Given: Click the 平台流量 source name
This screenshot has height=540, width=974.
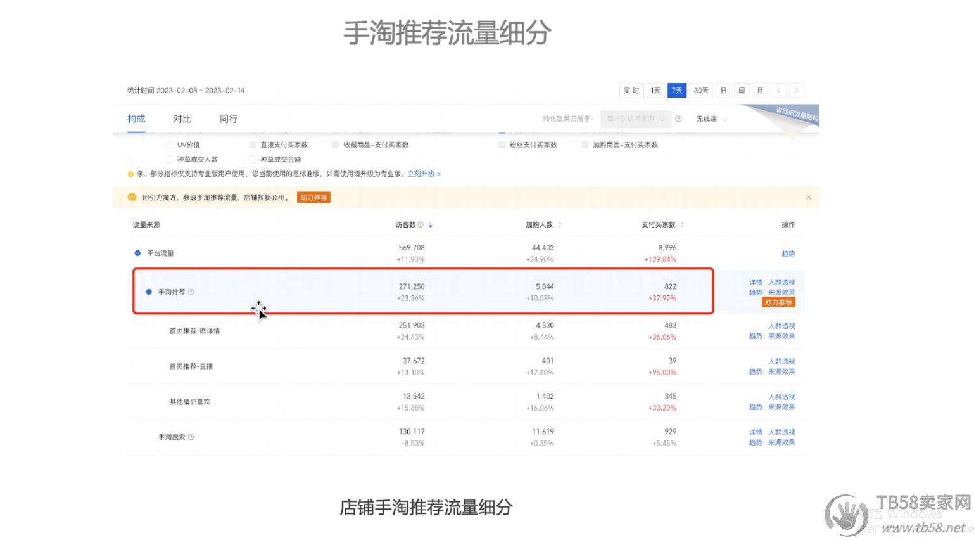Looking at the screenshot, I should [x=160, y=254].
